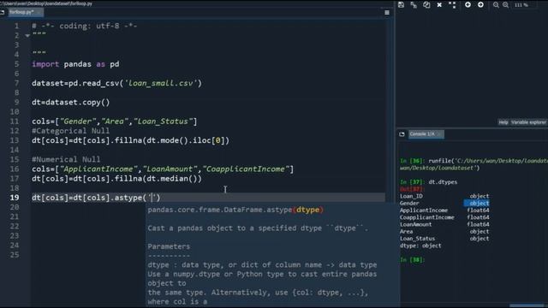Image resolution: width=548 pixels, height=308 pixels.
Task: Place cursor inside astype quotes on line 19
Action: 152,198
